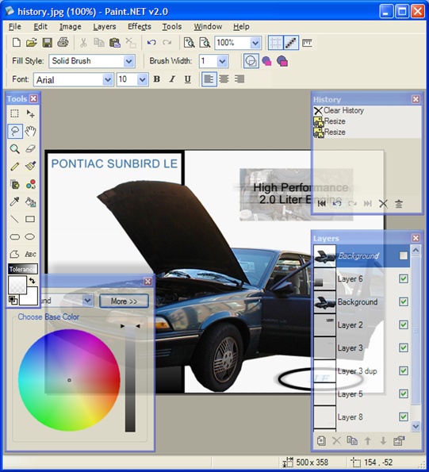Click the Open file folder icon
The height and width of the screenshot is (472, 429).
[32, 43]
